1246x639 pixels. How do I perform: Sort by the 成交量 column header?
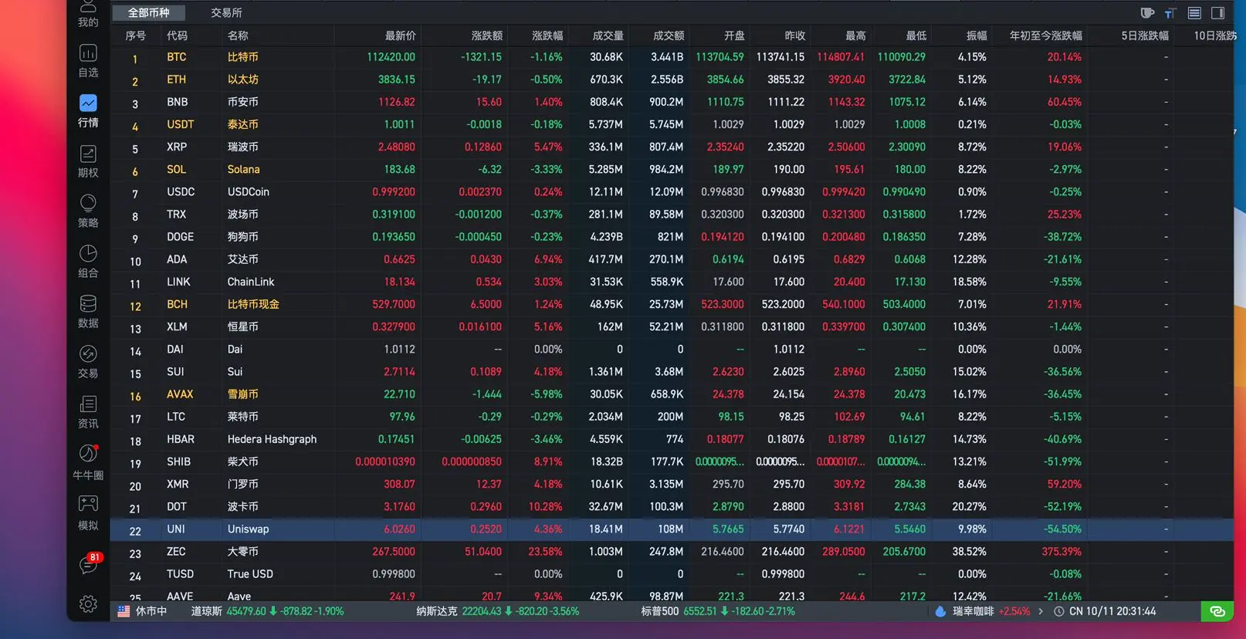pos(608,35)
